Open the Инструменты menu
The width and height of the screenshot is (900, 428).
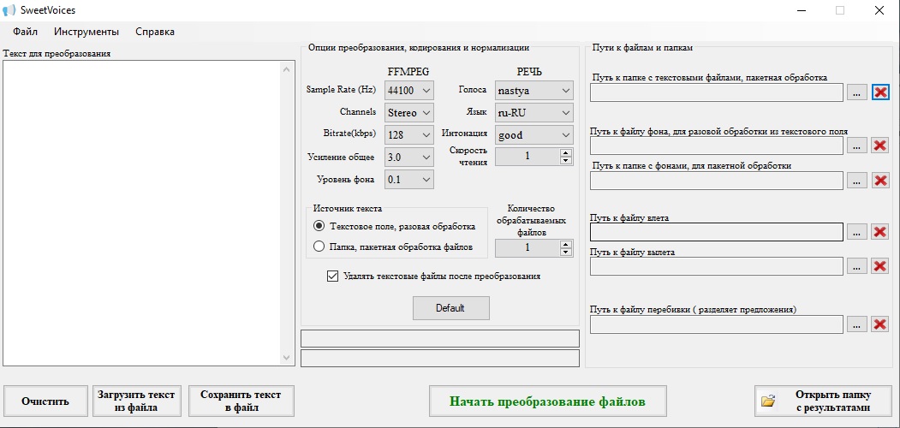pos(86,32)
